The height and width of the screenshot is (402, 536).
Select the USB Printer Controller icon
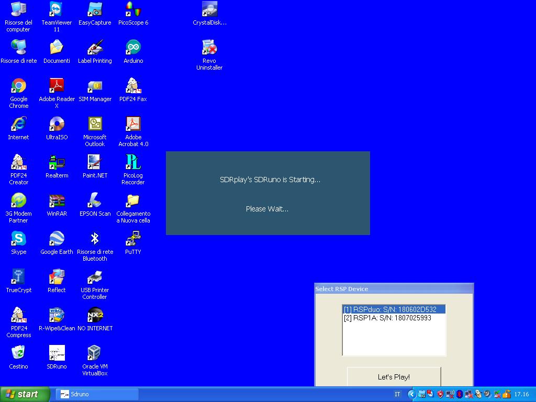95,277
